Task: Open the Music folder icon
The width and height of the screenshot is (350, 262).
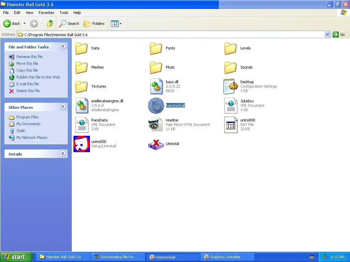Action: point(156,68)
